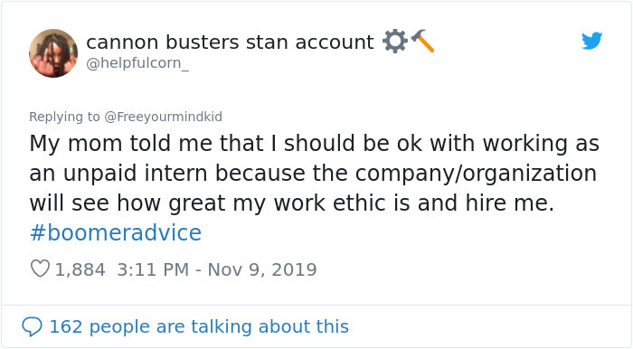Like the tweet with the heart icon
Screen dimensions: 633x349
(40, 269)
